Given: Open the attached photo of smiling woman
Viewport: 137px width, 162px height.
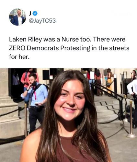Looking at the screenshot, I should (68, 115).
